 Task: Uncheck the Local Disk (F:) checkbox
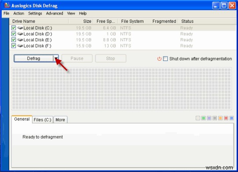click(14, 46)
